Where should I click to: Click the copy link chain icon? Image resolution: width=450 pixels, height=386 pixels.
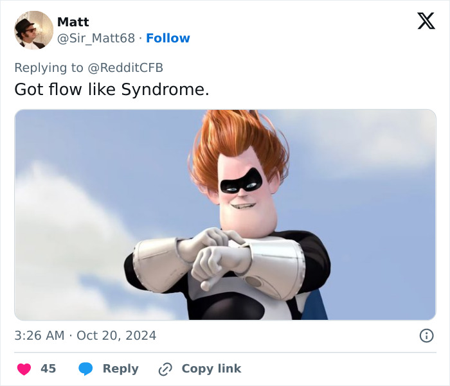click(166, 369)
